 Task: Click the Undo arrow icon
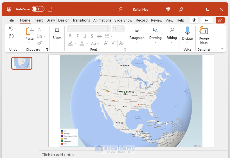tap(11, 29)
